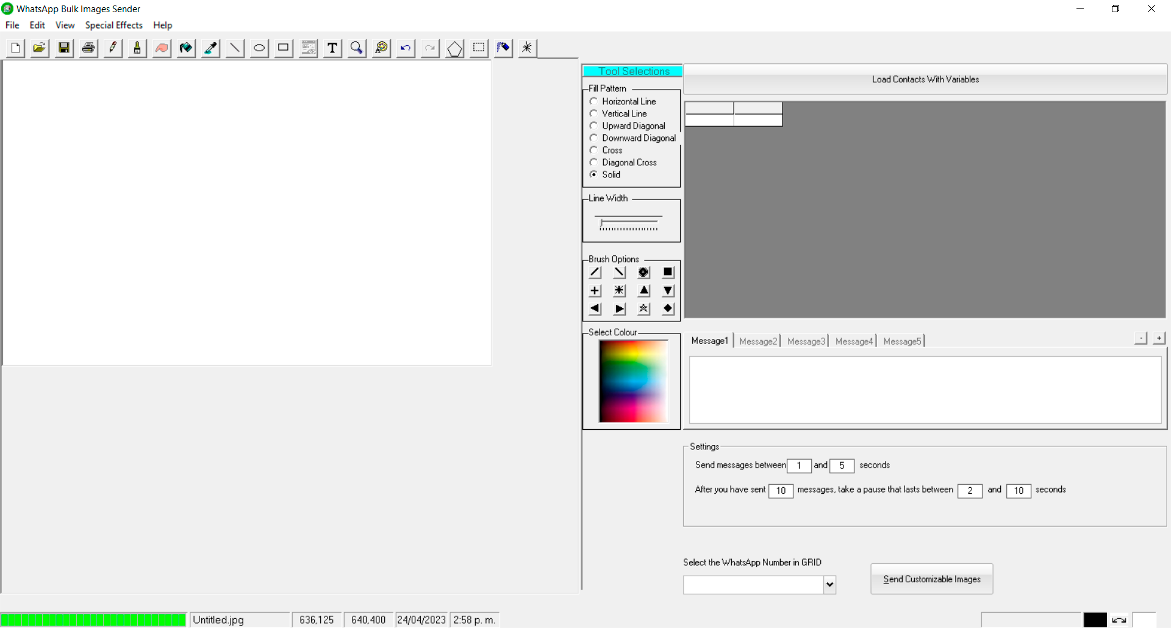Choose the up triangle brush shape

coord(644,291)
